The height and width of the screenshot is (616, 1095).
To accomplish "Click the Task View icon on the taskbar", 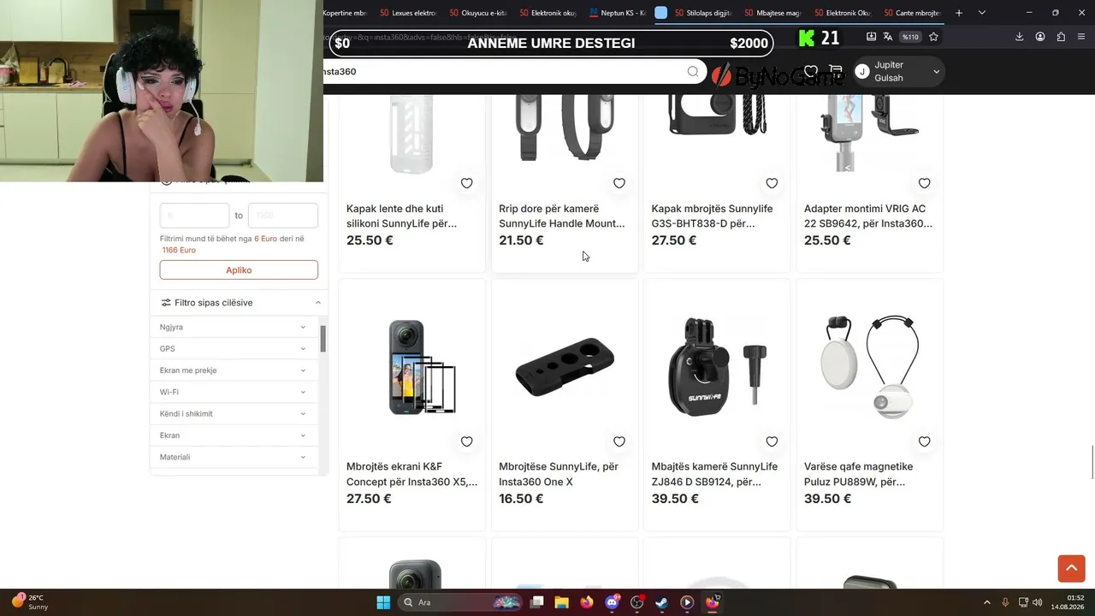I will click(x=536, y=602).
